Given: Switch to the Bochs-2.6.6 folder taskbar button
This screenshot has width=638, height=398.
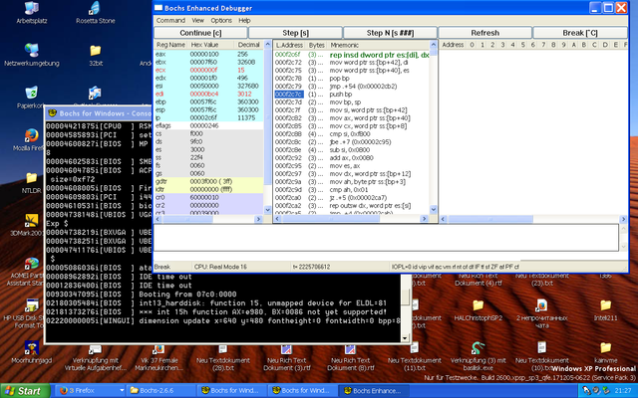Looking at the screenshot, I should point(161,391).
